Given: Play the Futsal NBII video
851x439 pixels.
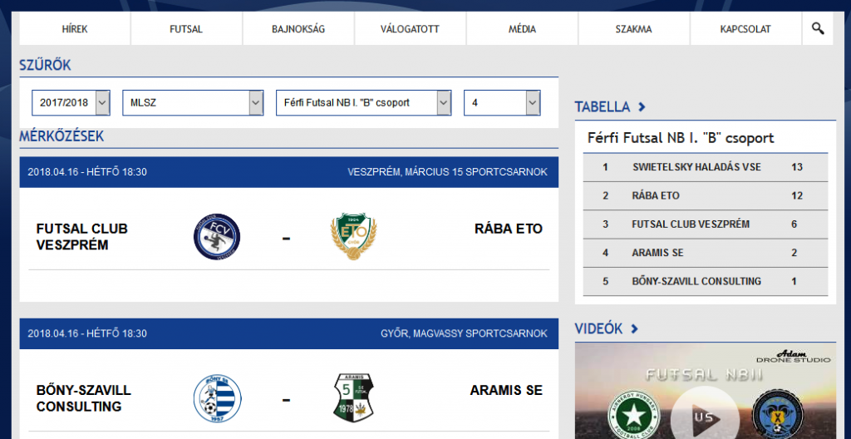Looking at the screenshot, I should pyautogui.click(x=705, y=417).
